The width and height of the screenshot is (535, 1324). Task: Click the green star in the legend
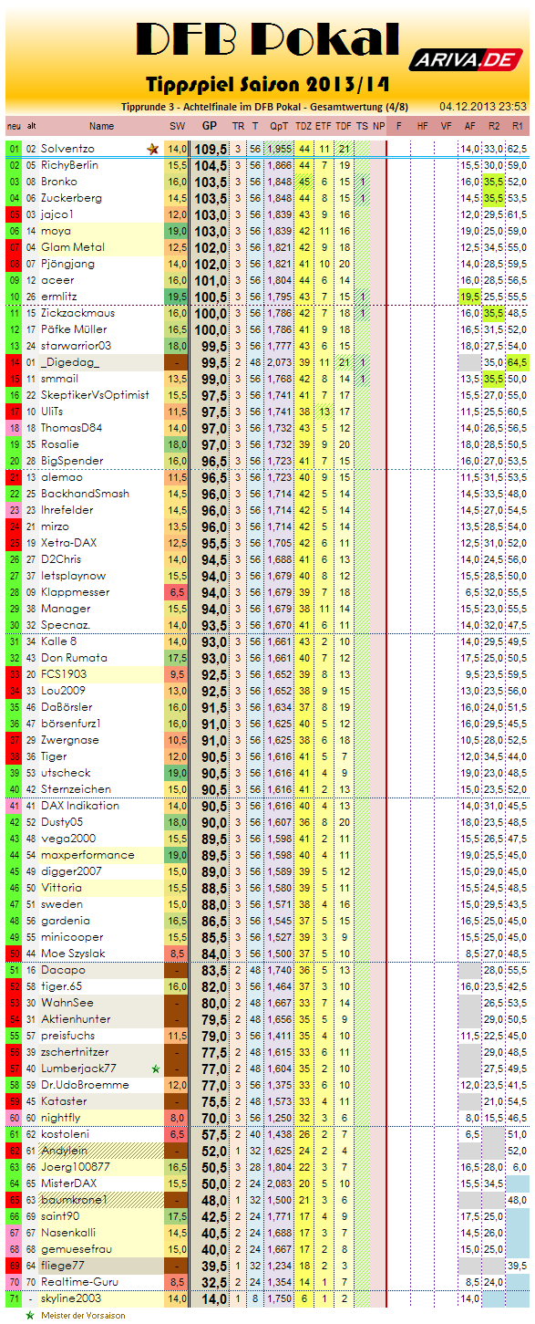click(29, 1315)
